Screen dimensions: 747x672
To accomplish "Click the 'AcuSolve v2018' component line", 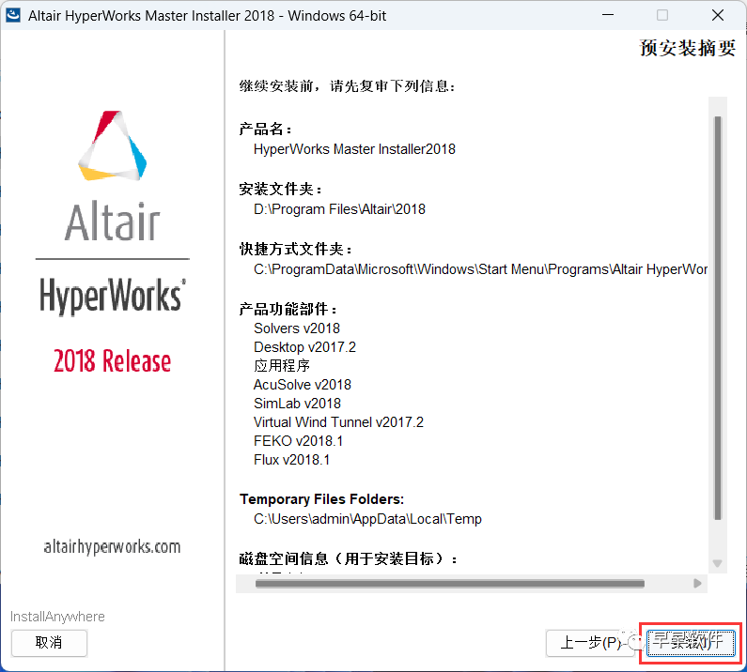I will click(x=303, y=385).
